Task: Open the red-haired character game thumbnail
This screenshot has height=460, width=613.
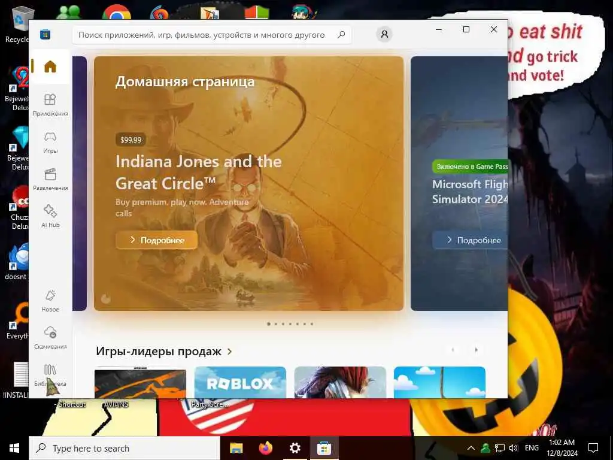Action: 340,382
